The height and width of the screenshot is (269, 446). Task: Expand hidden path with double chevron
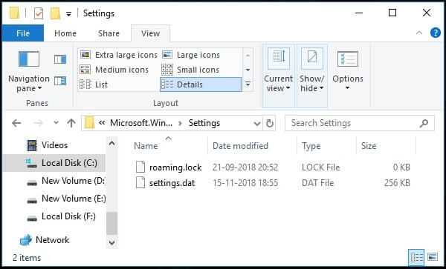pyautogui.click(x=102, y=123)
